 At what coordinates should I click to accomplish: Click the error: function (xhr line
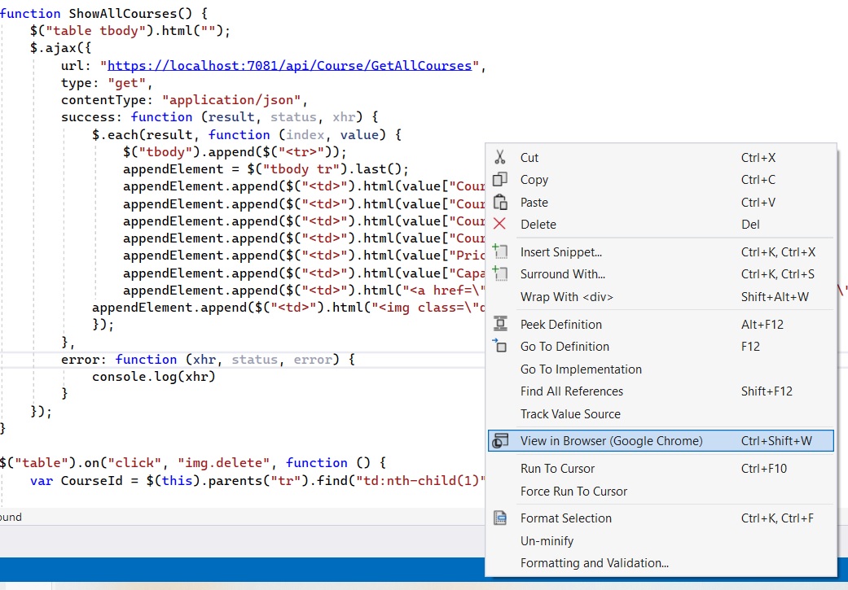[208, 360]
